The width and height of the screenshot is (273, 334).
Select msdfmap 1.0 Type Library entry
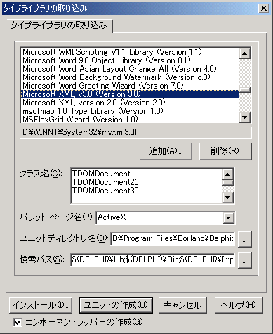130,111
